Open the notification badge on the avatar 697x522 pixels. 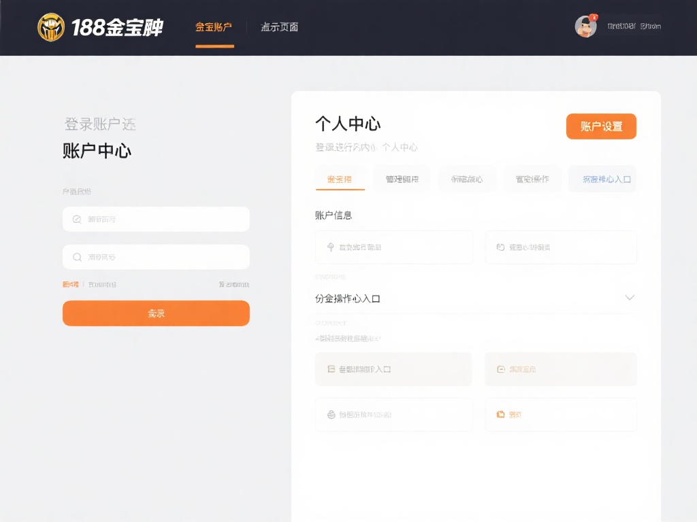595,18
